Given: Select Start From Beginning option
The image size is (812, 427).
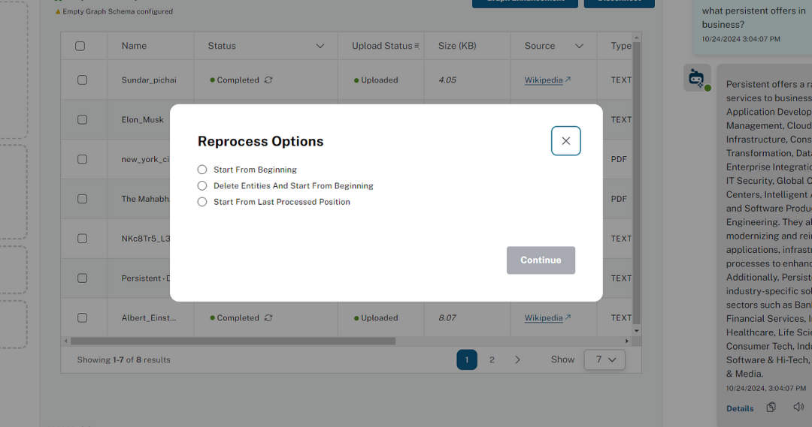Looking at the screenshot, I should click(202, 170).
